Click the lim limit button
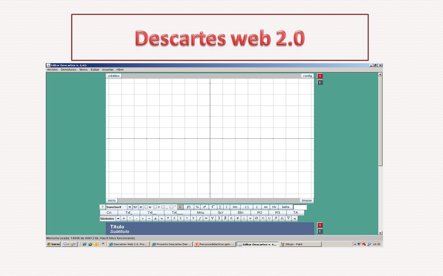443x276 pixels. click(235, 207)
